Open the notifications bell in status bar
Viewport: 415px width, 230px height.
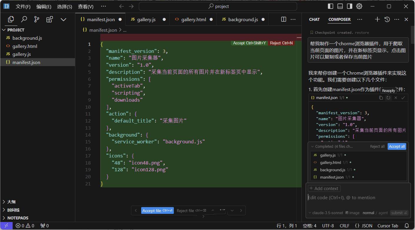(x=407, y=226)
